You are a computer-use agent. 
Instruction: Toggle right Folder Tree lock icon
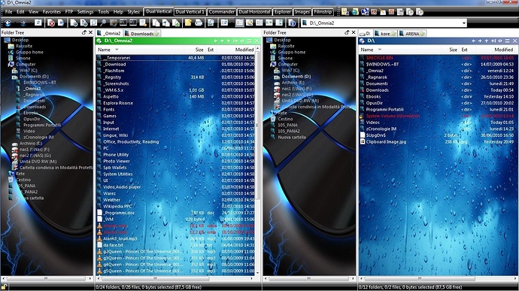[347, 32]
